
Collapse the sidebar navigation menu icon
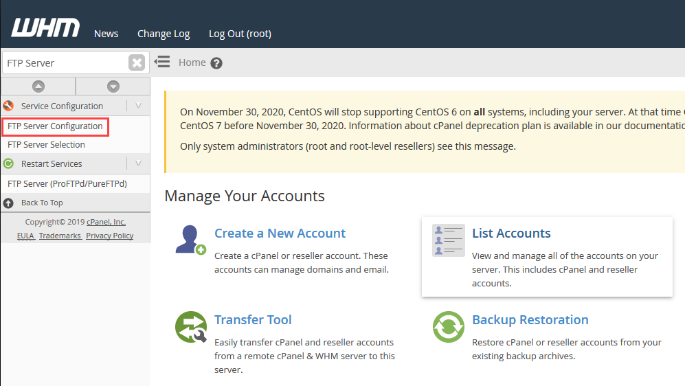(162, 62)
